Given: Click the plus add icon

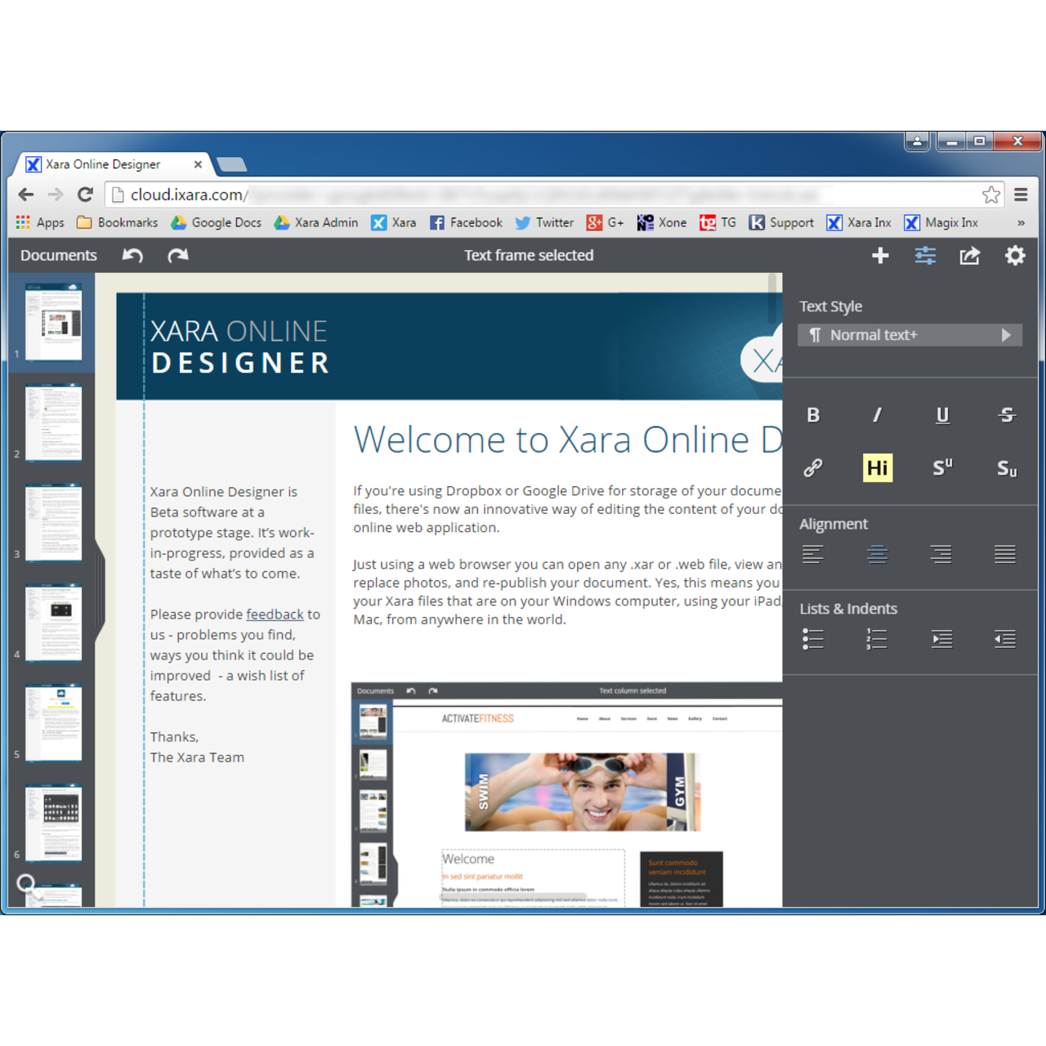Looking at the screenshot, I should [x=880, y=256].
